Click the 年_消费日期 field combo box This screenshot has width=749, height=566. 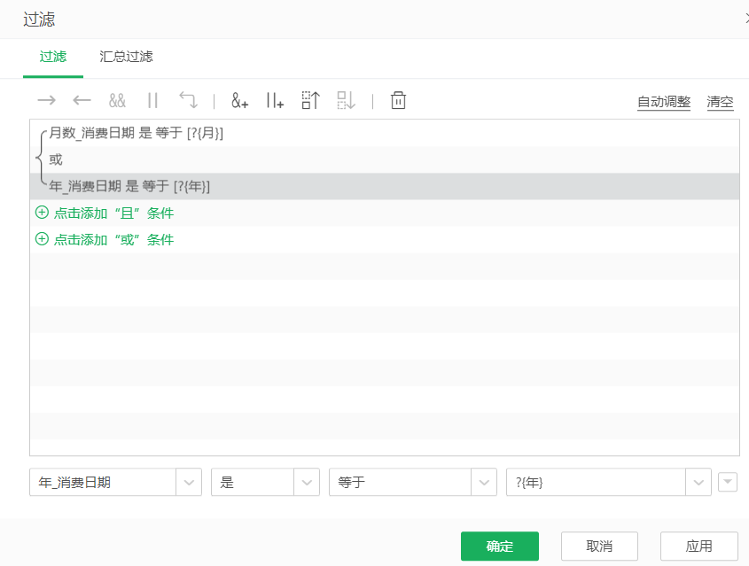pos(115,483)
